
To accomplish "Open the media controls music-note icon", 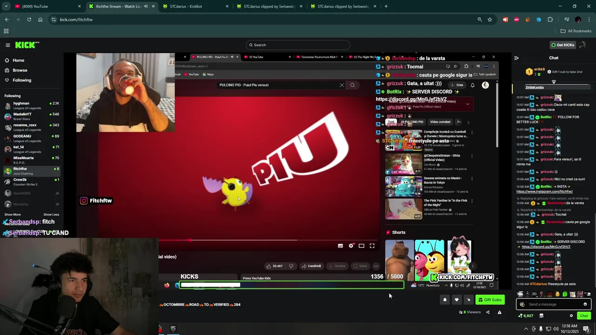I will pyautogui.click(x=567, y=20).
